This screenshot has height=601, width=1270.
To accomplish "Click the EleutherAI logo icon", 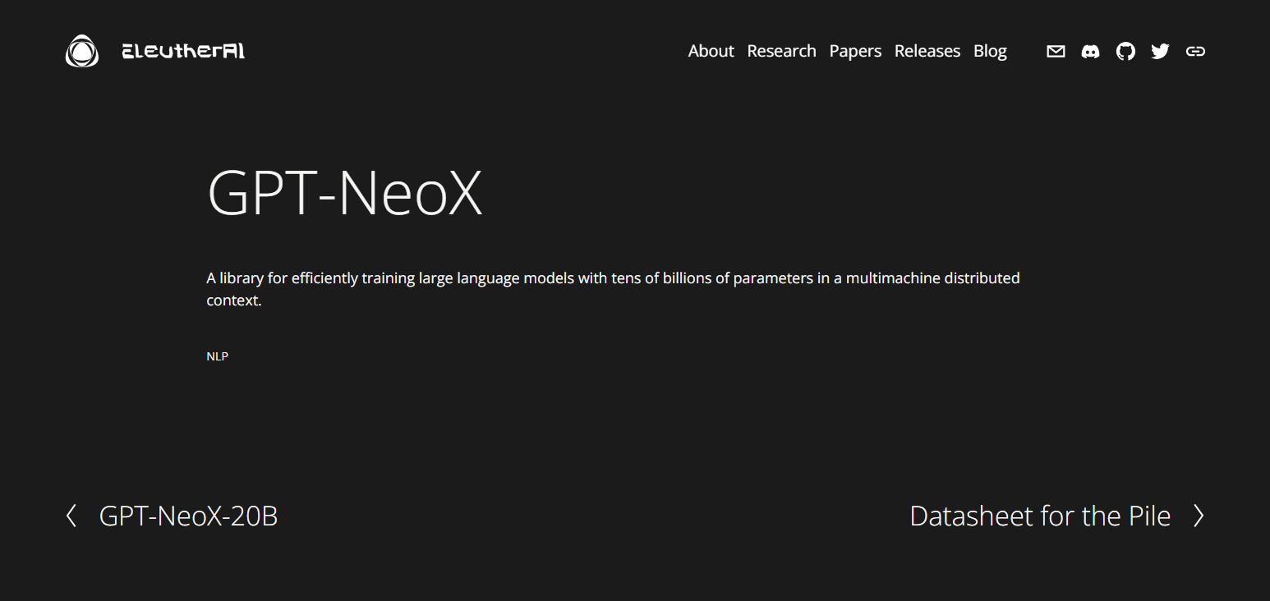I will tap(82, 51).
